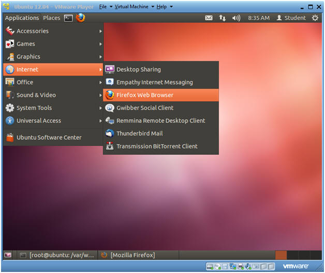Launch Firefox from the top panel icon
325x273 pixels.
pos(80,18)
